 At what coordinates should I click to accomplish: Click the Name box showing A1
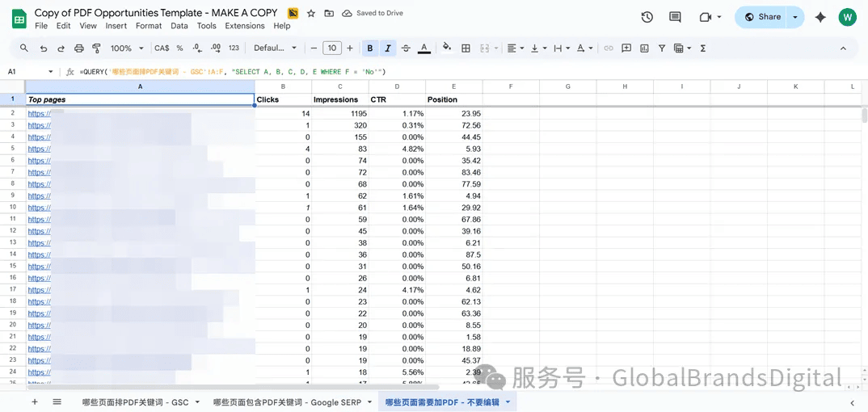tap(30, 72)
